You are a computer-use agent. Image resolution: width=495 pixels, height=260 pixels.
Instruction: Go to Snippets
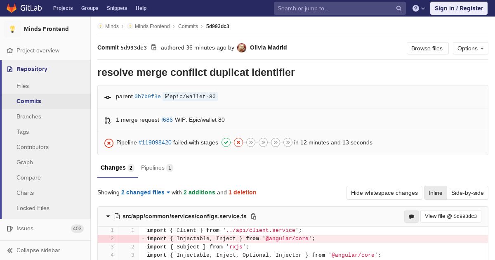click(117, 8)
